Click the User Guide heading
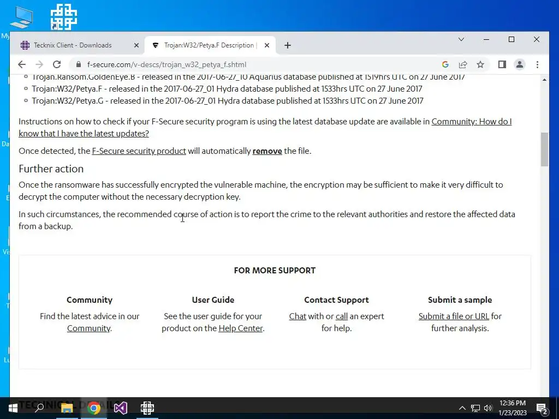 pos(213,300)
